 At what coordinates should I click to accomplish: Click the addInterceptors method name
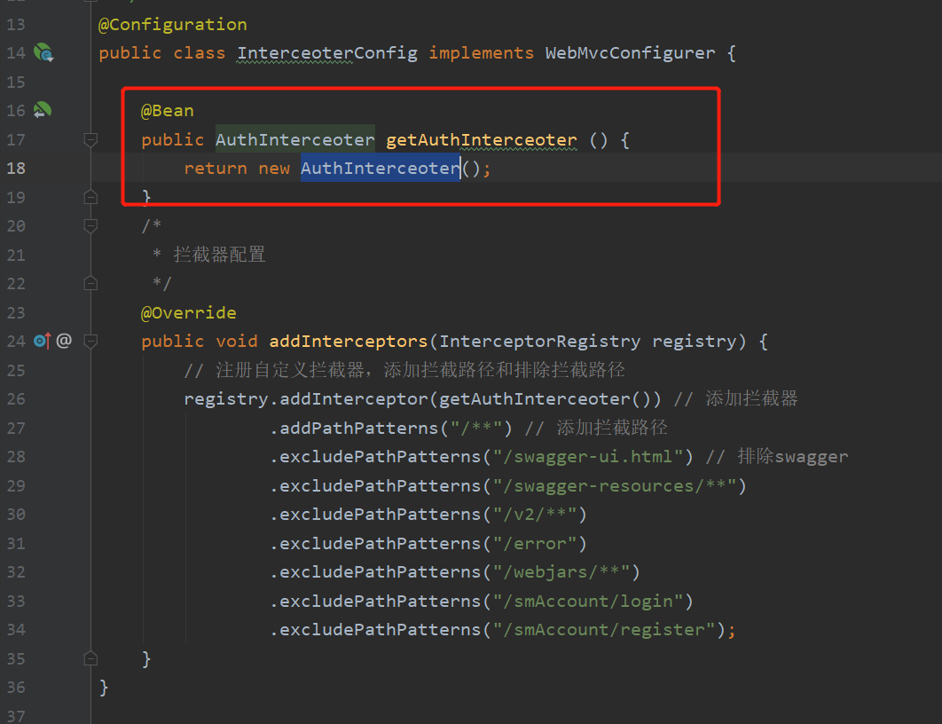coord(349,342)
